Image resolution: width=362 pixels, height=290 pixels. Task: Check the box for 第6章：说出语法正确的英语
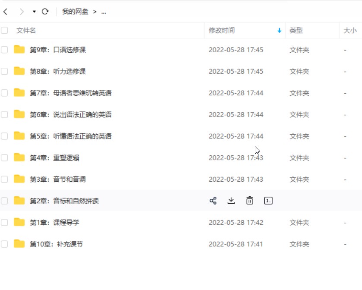tap(4, 114)
